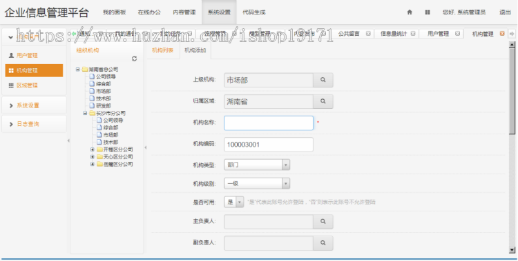Expand the 开福区分公司 node

[93, 149]
